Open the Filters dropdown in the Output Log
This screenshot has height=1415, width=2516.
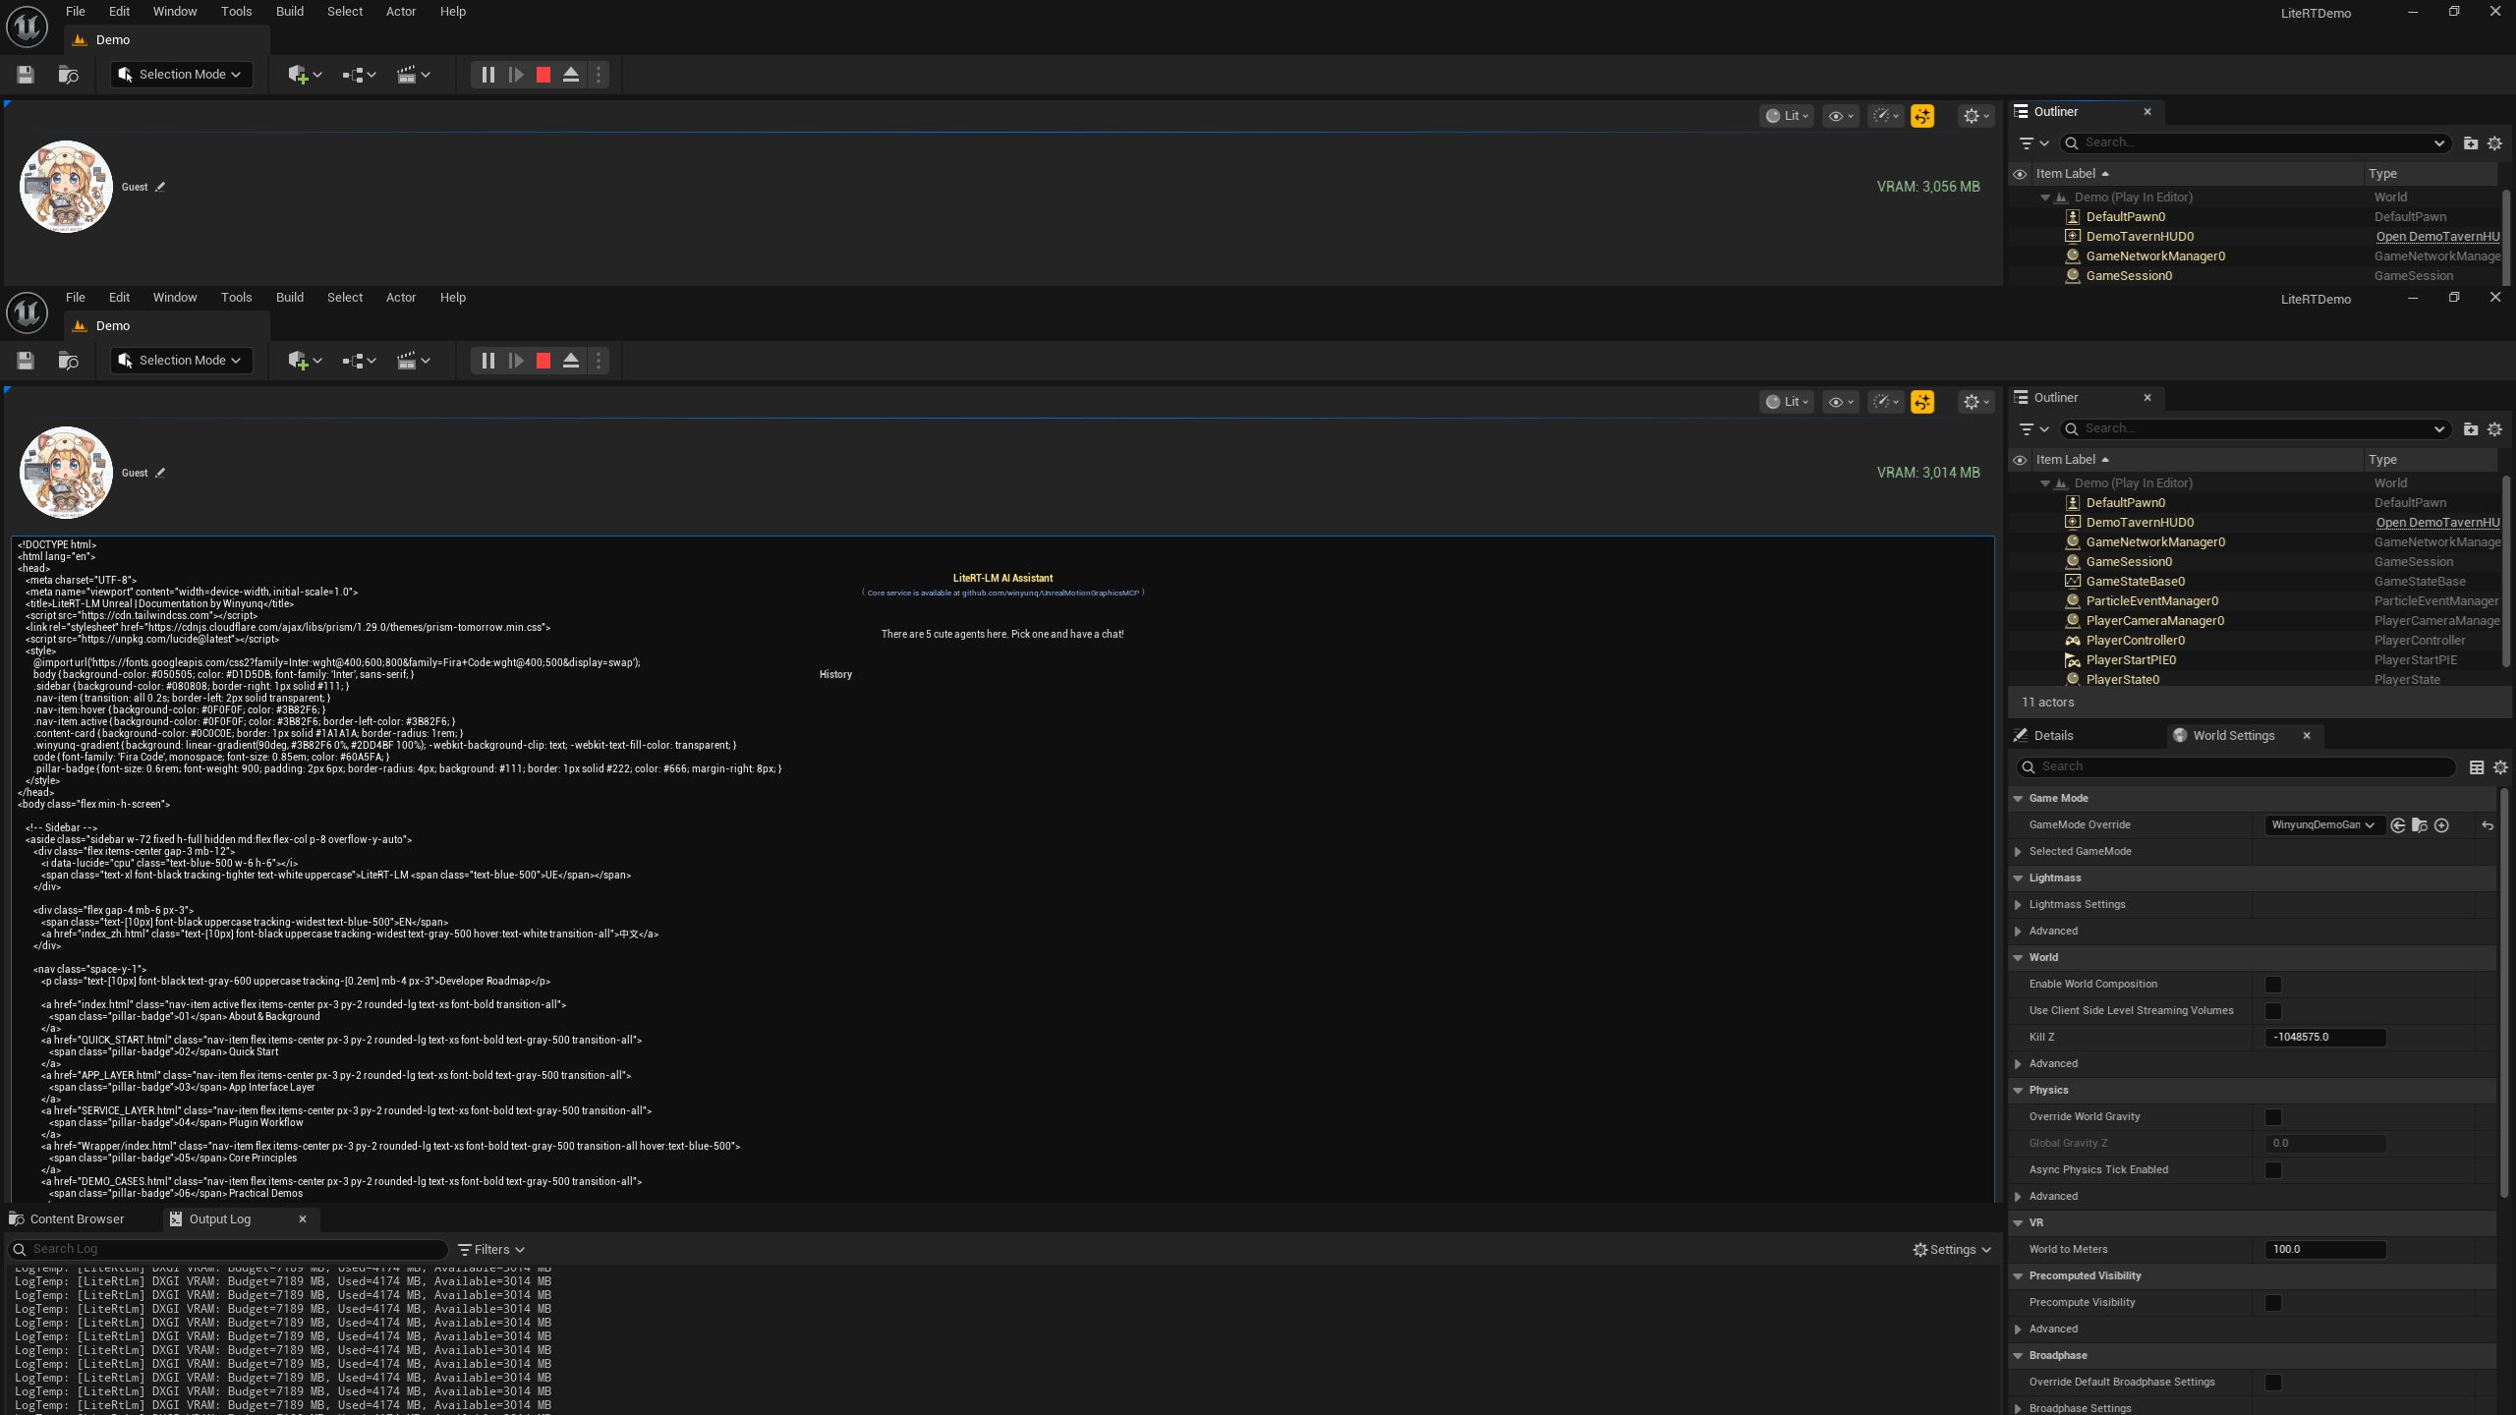[491, 1250]
